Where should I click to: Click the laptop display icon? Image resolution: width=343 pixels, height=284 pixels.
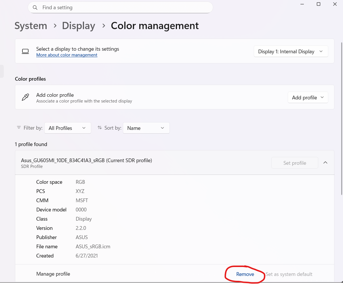[x=25, y=52]
